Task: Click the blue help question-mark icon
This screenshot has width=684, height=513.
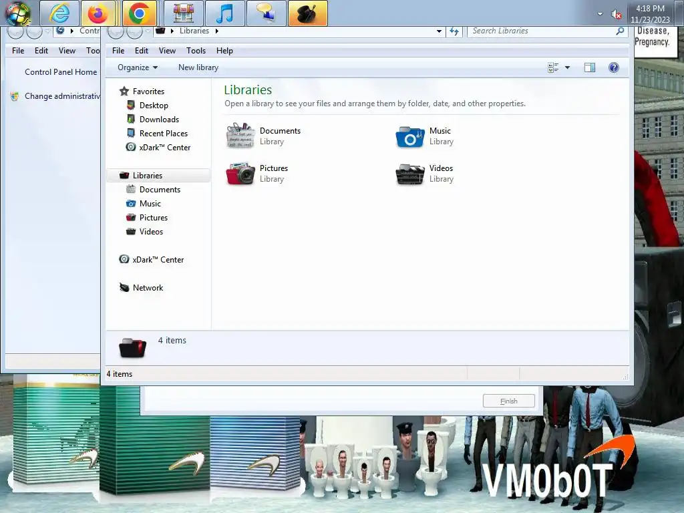Action: (x=613, y=67)
